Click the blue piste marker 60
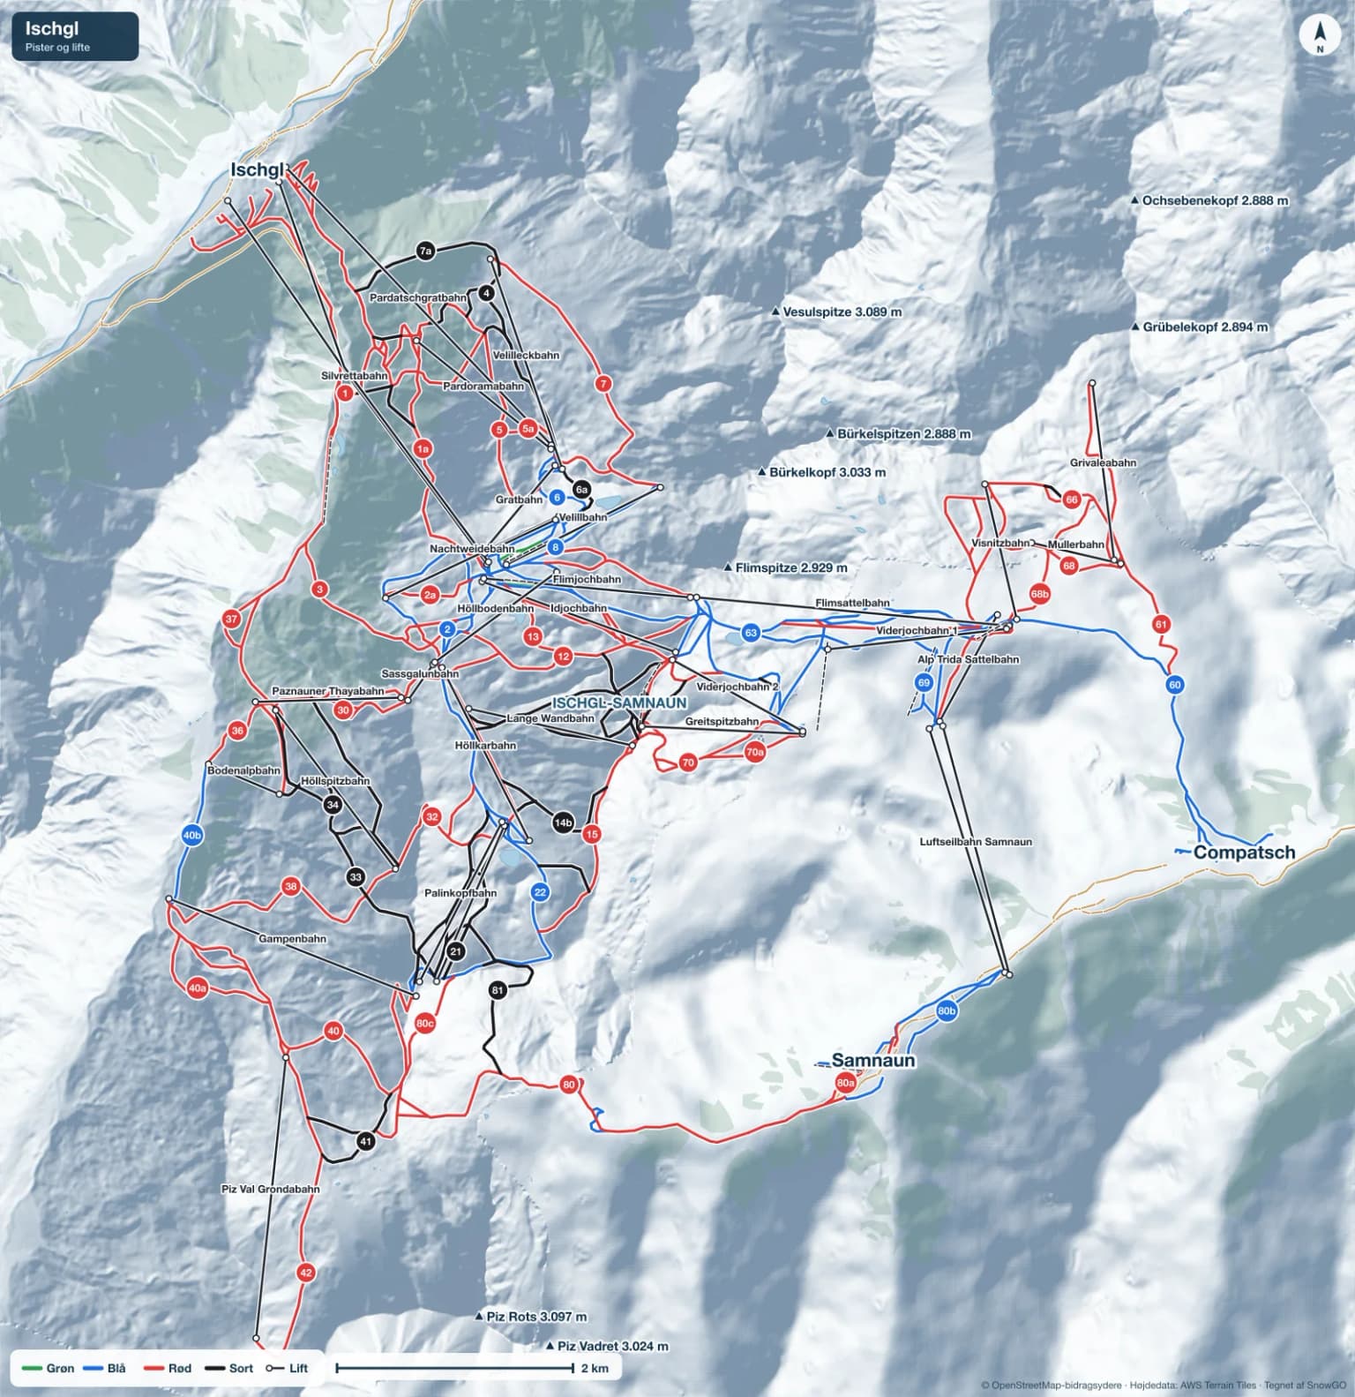This screenshot has height=1397, width=1355. (1175, 685)
